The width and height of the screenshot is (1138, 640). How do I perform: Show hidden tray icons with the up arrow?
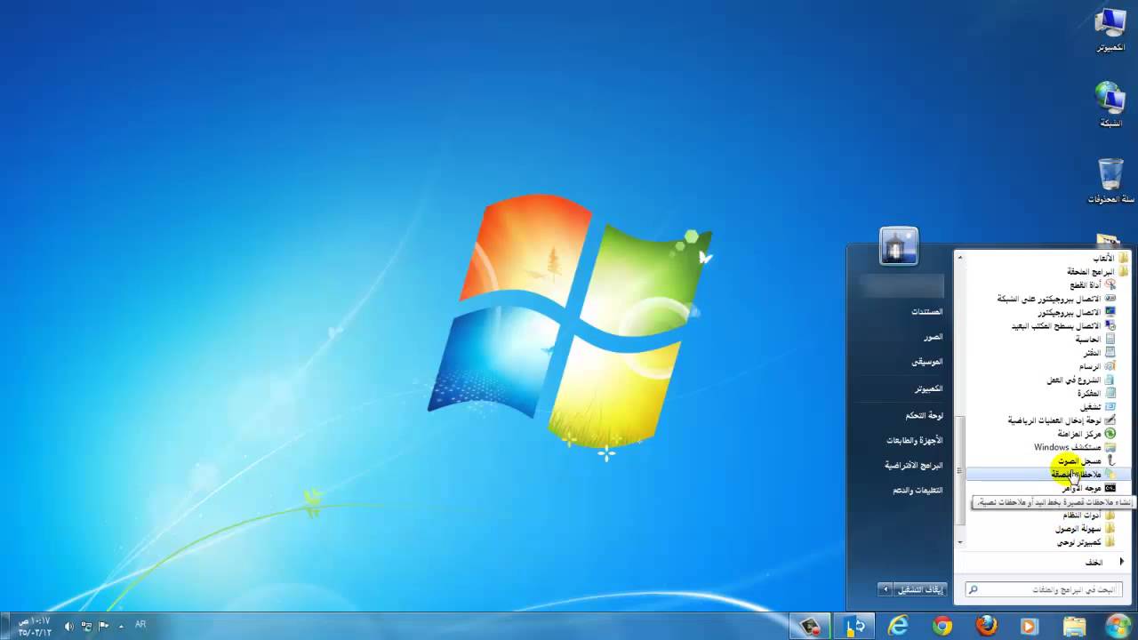tap(121, 626)
